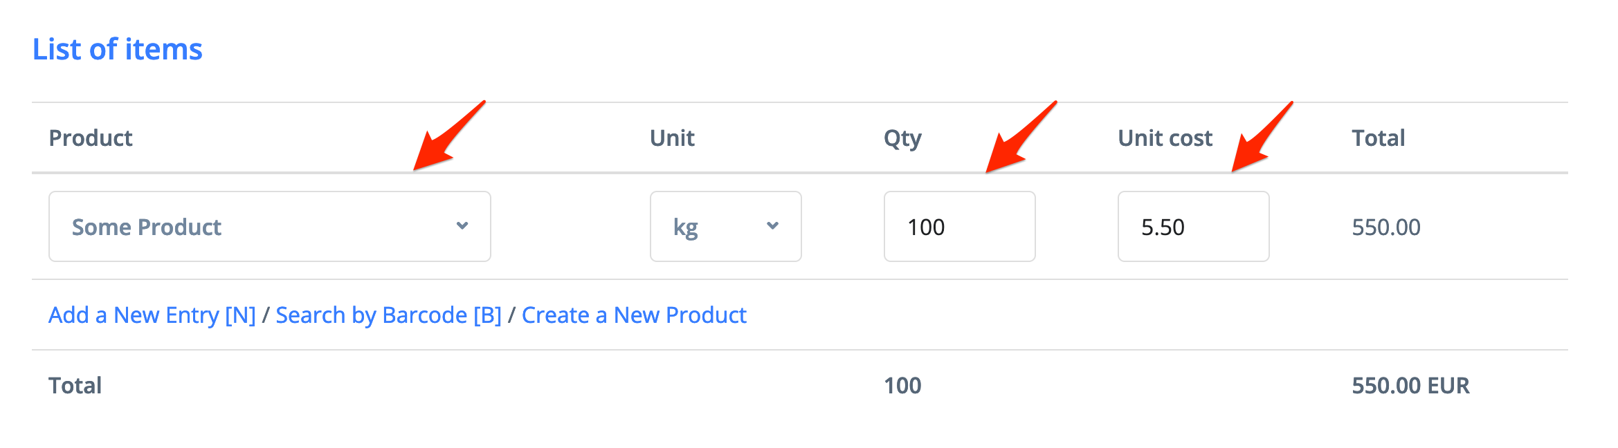Click the row total value 550.00

click(1386, 227)
